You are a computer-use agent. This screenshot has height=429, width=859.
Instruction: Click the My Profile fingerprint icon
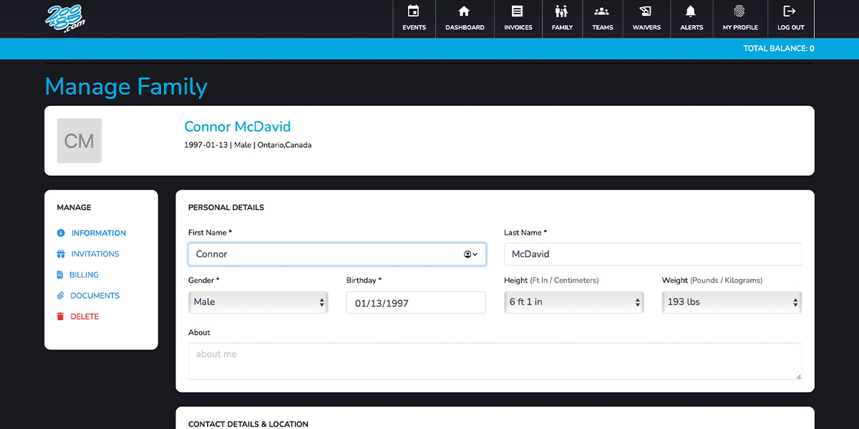click(x=739, y=11)
